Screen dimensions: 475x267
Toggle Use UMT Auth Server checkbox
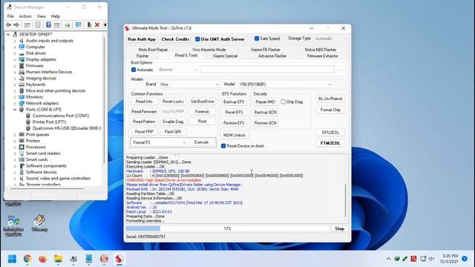tap(197, 39)
